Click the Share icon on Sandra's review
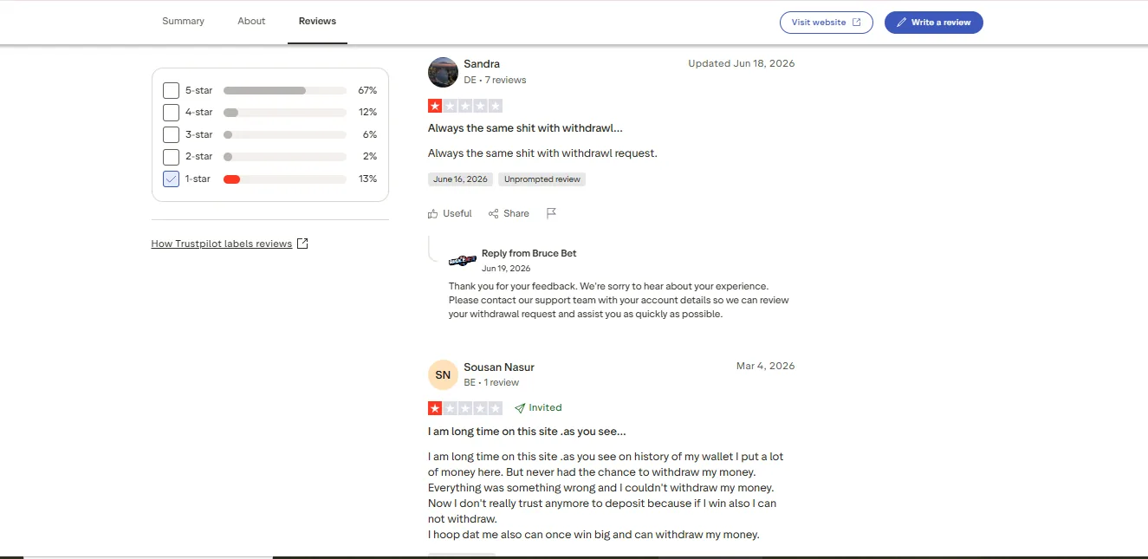This screenshot has width=1148, height=559. point(493,213)
